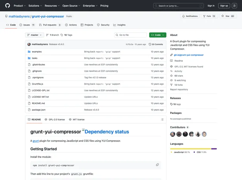Click the file icon next to .gitattributes
The width and height of the screenshot is (242, 180).
point(29,65)
